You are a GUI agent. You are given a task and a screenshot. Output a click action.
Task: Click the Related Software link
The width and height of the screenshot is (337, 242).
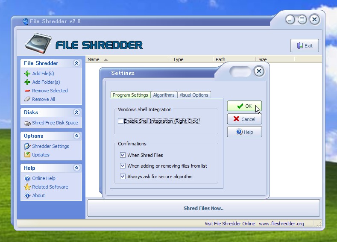[50, 187]
